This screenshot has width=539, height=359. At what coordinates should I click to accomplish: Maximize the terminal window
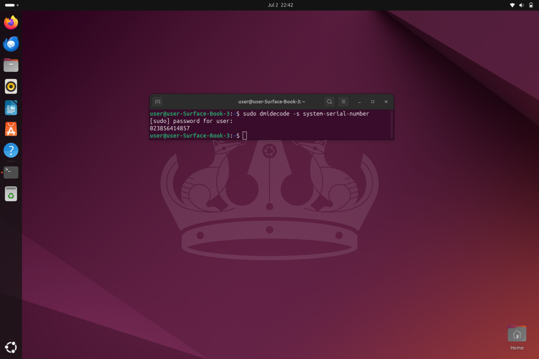point(373,102)
